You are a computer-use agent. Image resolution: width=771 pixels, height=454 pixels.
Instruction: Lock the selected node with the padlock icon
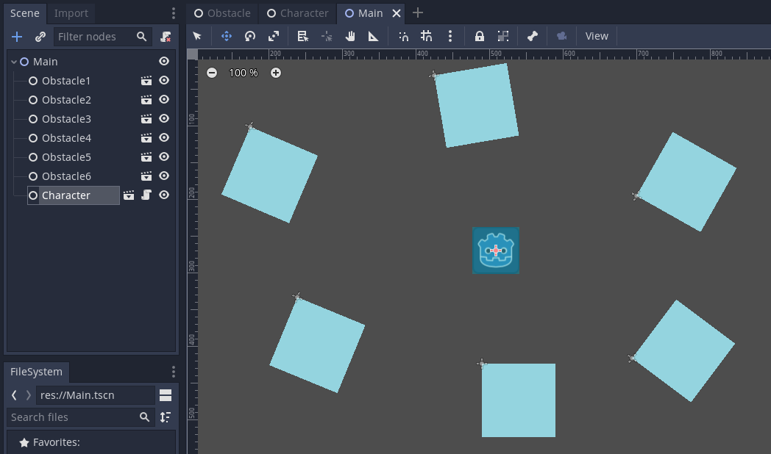pyautogui.click(x=479, y=35)
